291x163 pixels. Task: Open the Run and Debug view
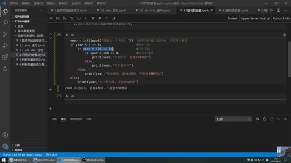point(5,45)
